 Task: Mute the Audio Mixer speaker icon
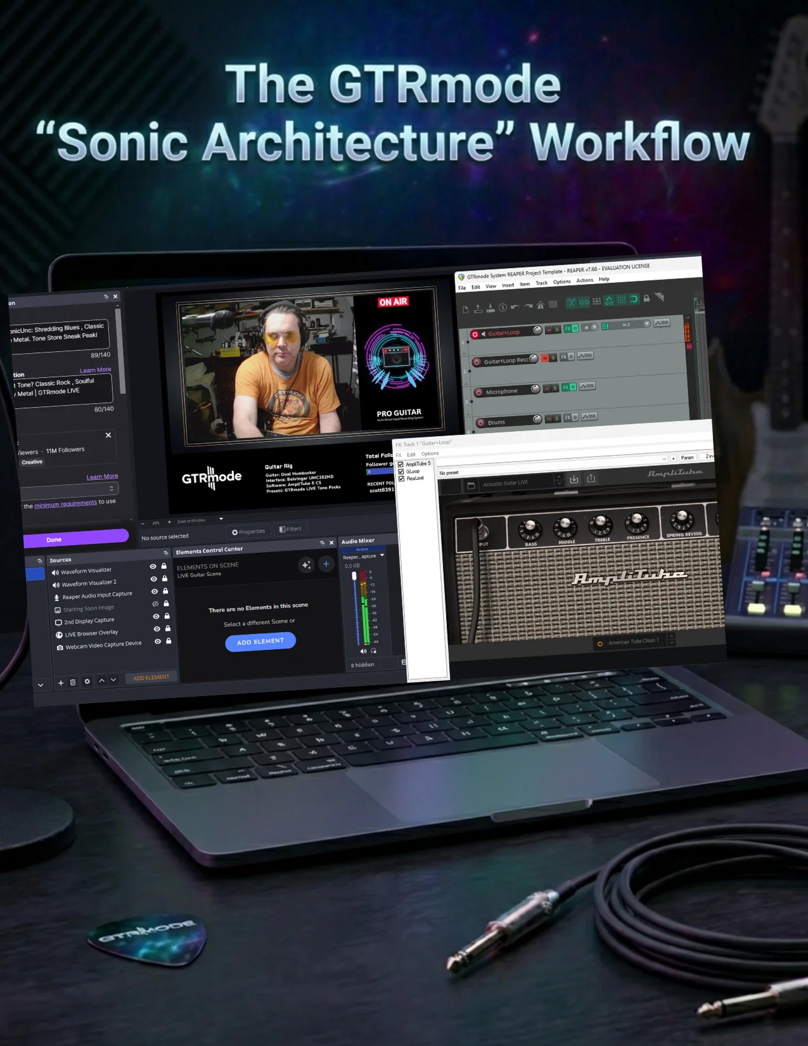[x=363, y=651]
